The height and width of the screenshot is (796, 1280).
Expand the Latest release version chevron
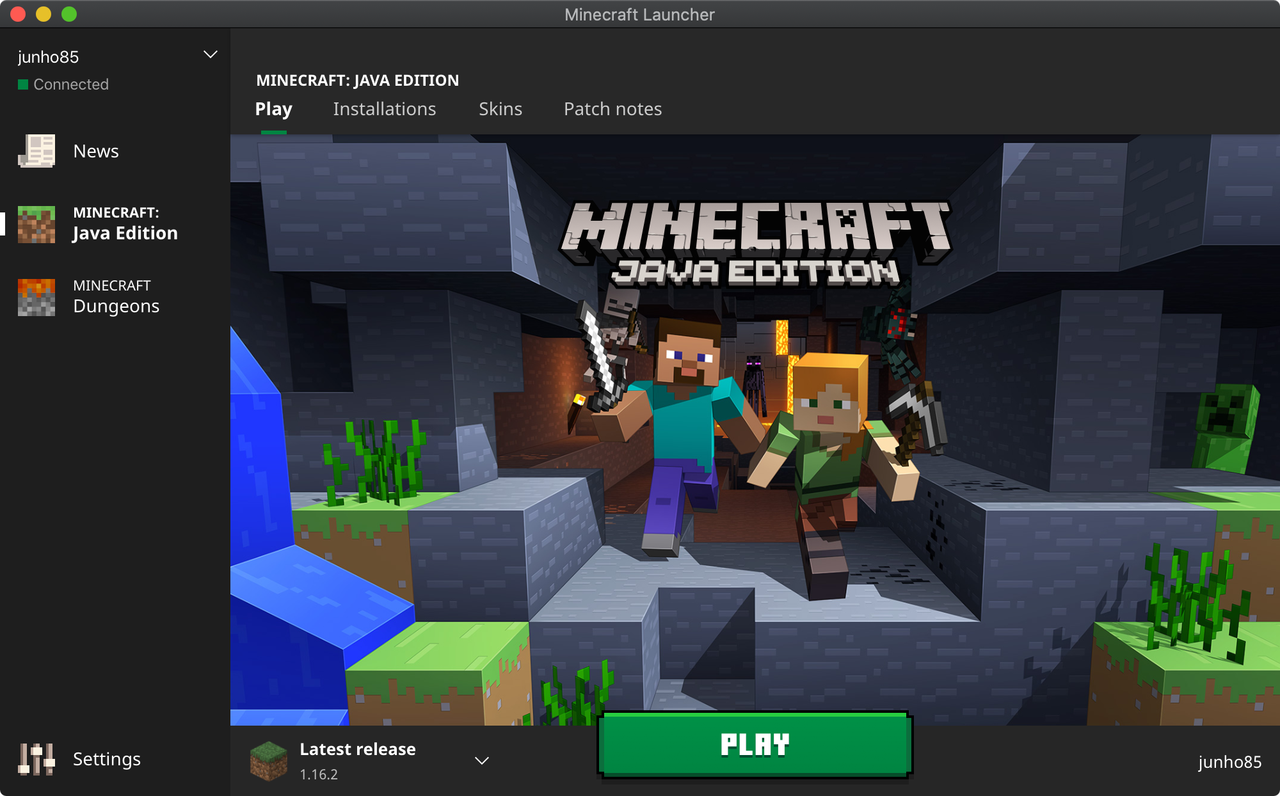(482, 760)
